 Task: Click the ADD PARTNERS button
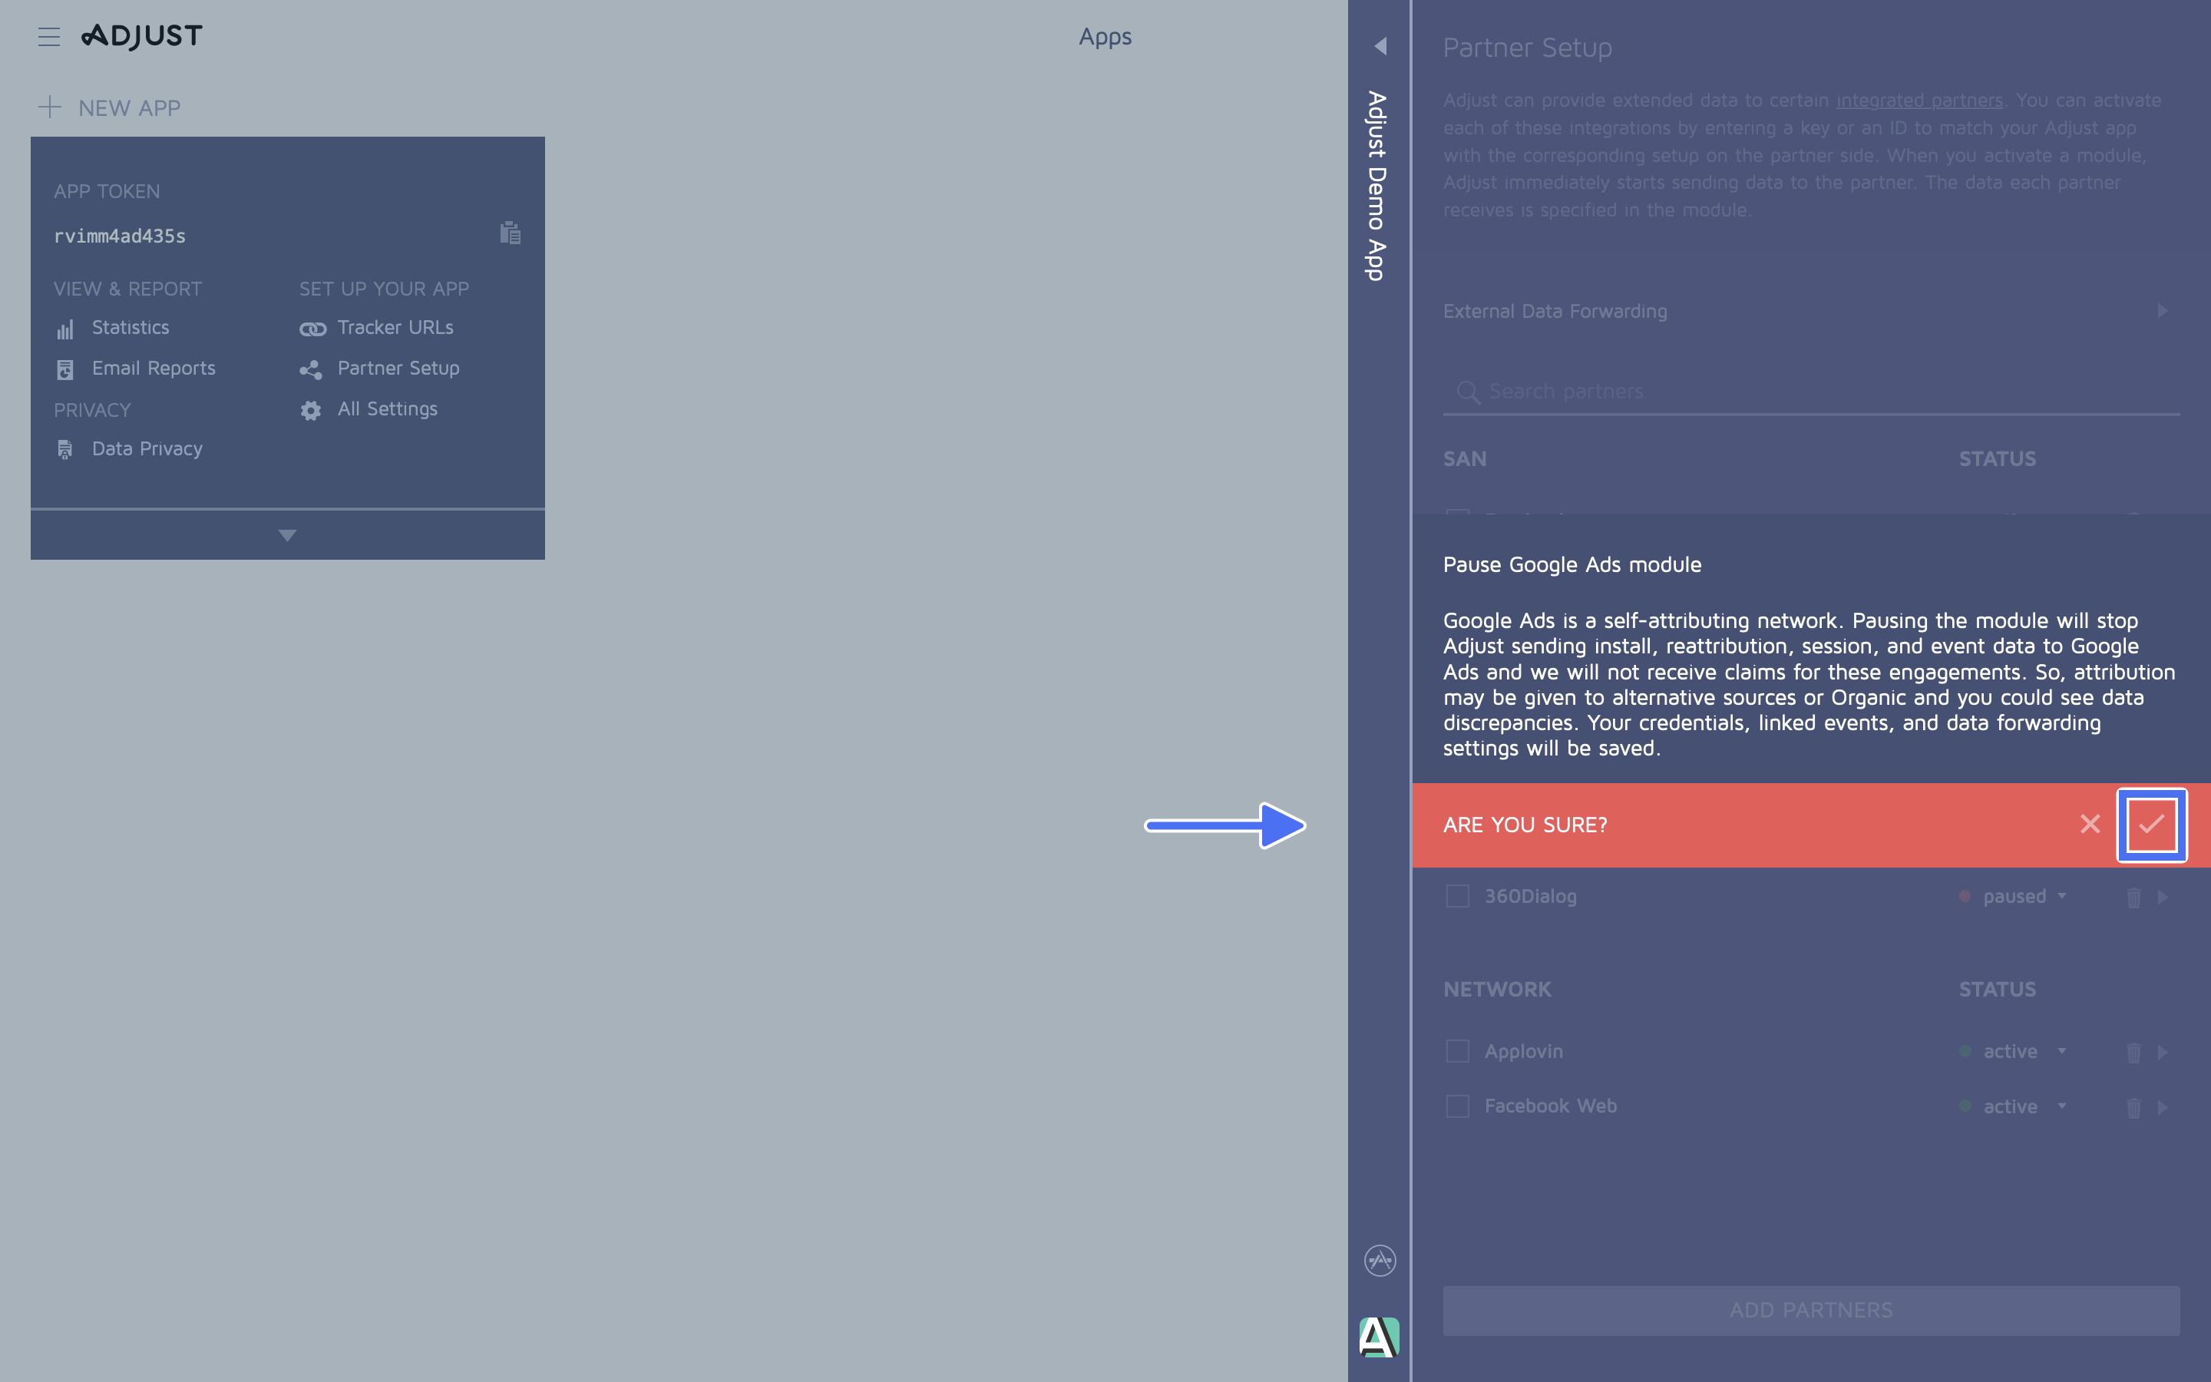pos(1810,1310)
